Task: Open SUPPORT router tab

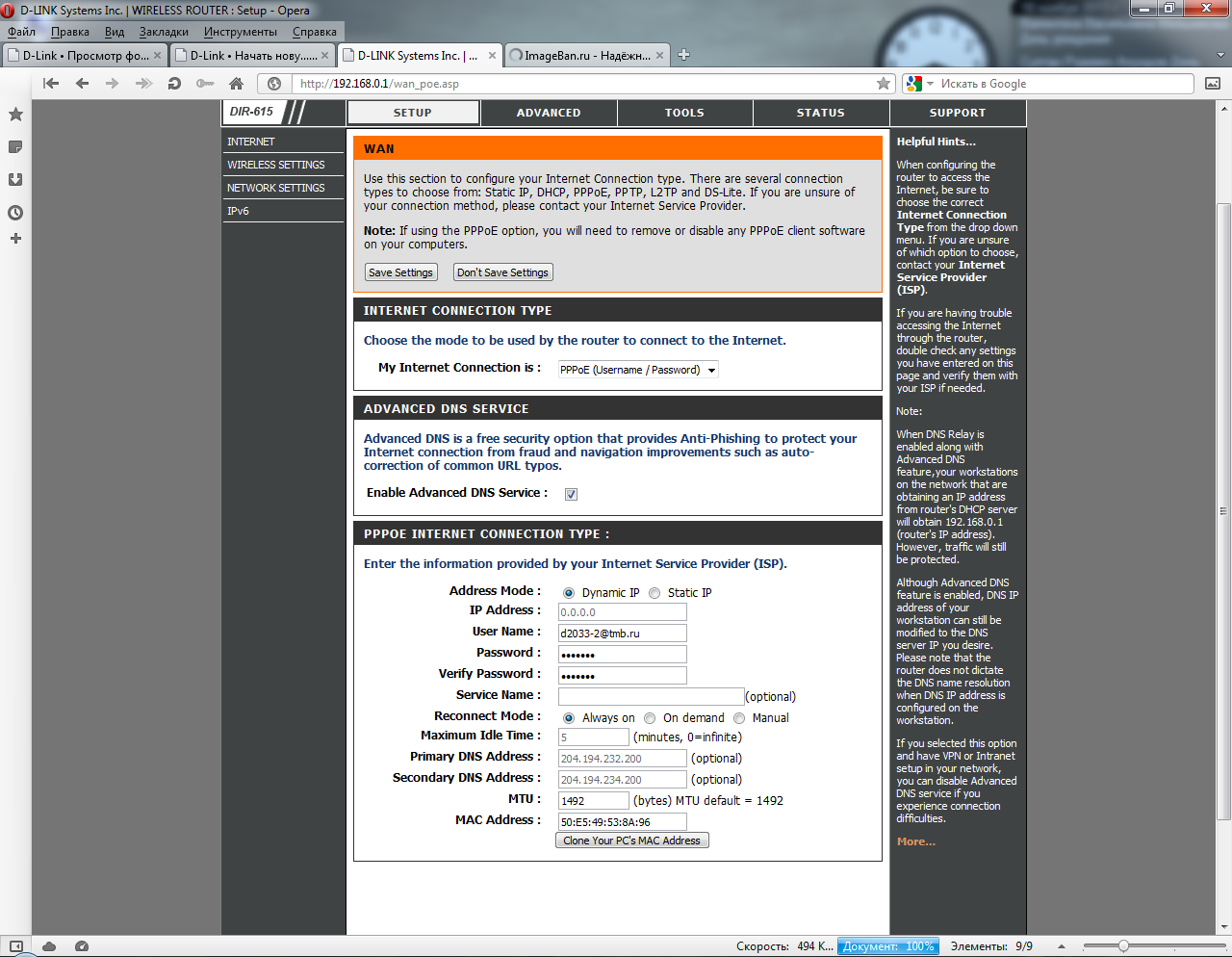Action: point(958,113)
